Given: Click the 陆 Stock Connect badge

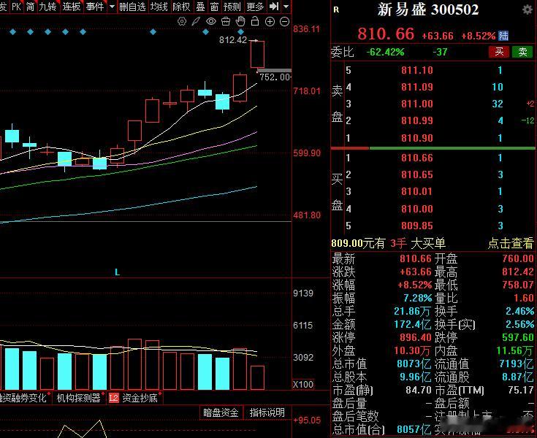Looking at the screenshot, I should coord(503,35).
